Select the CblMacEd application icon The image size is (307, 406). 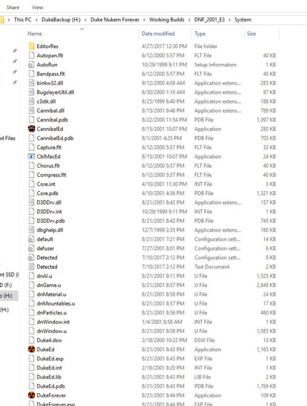click(x=32, y=156)
